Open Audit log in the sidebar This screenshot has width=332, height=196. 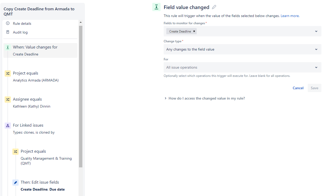[20, 32]
